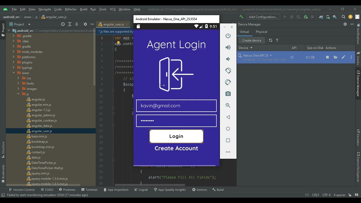
Task: Click Create Account link in emulator
Action: click(x=176, y=148)
